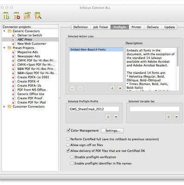Screen dimensions: 184x185
Task: Select CMYK PDF for Hi-Res Pri... project
Action: click(x=37, y=61)
